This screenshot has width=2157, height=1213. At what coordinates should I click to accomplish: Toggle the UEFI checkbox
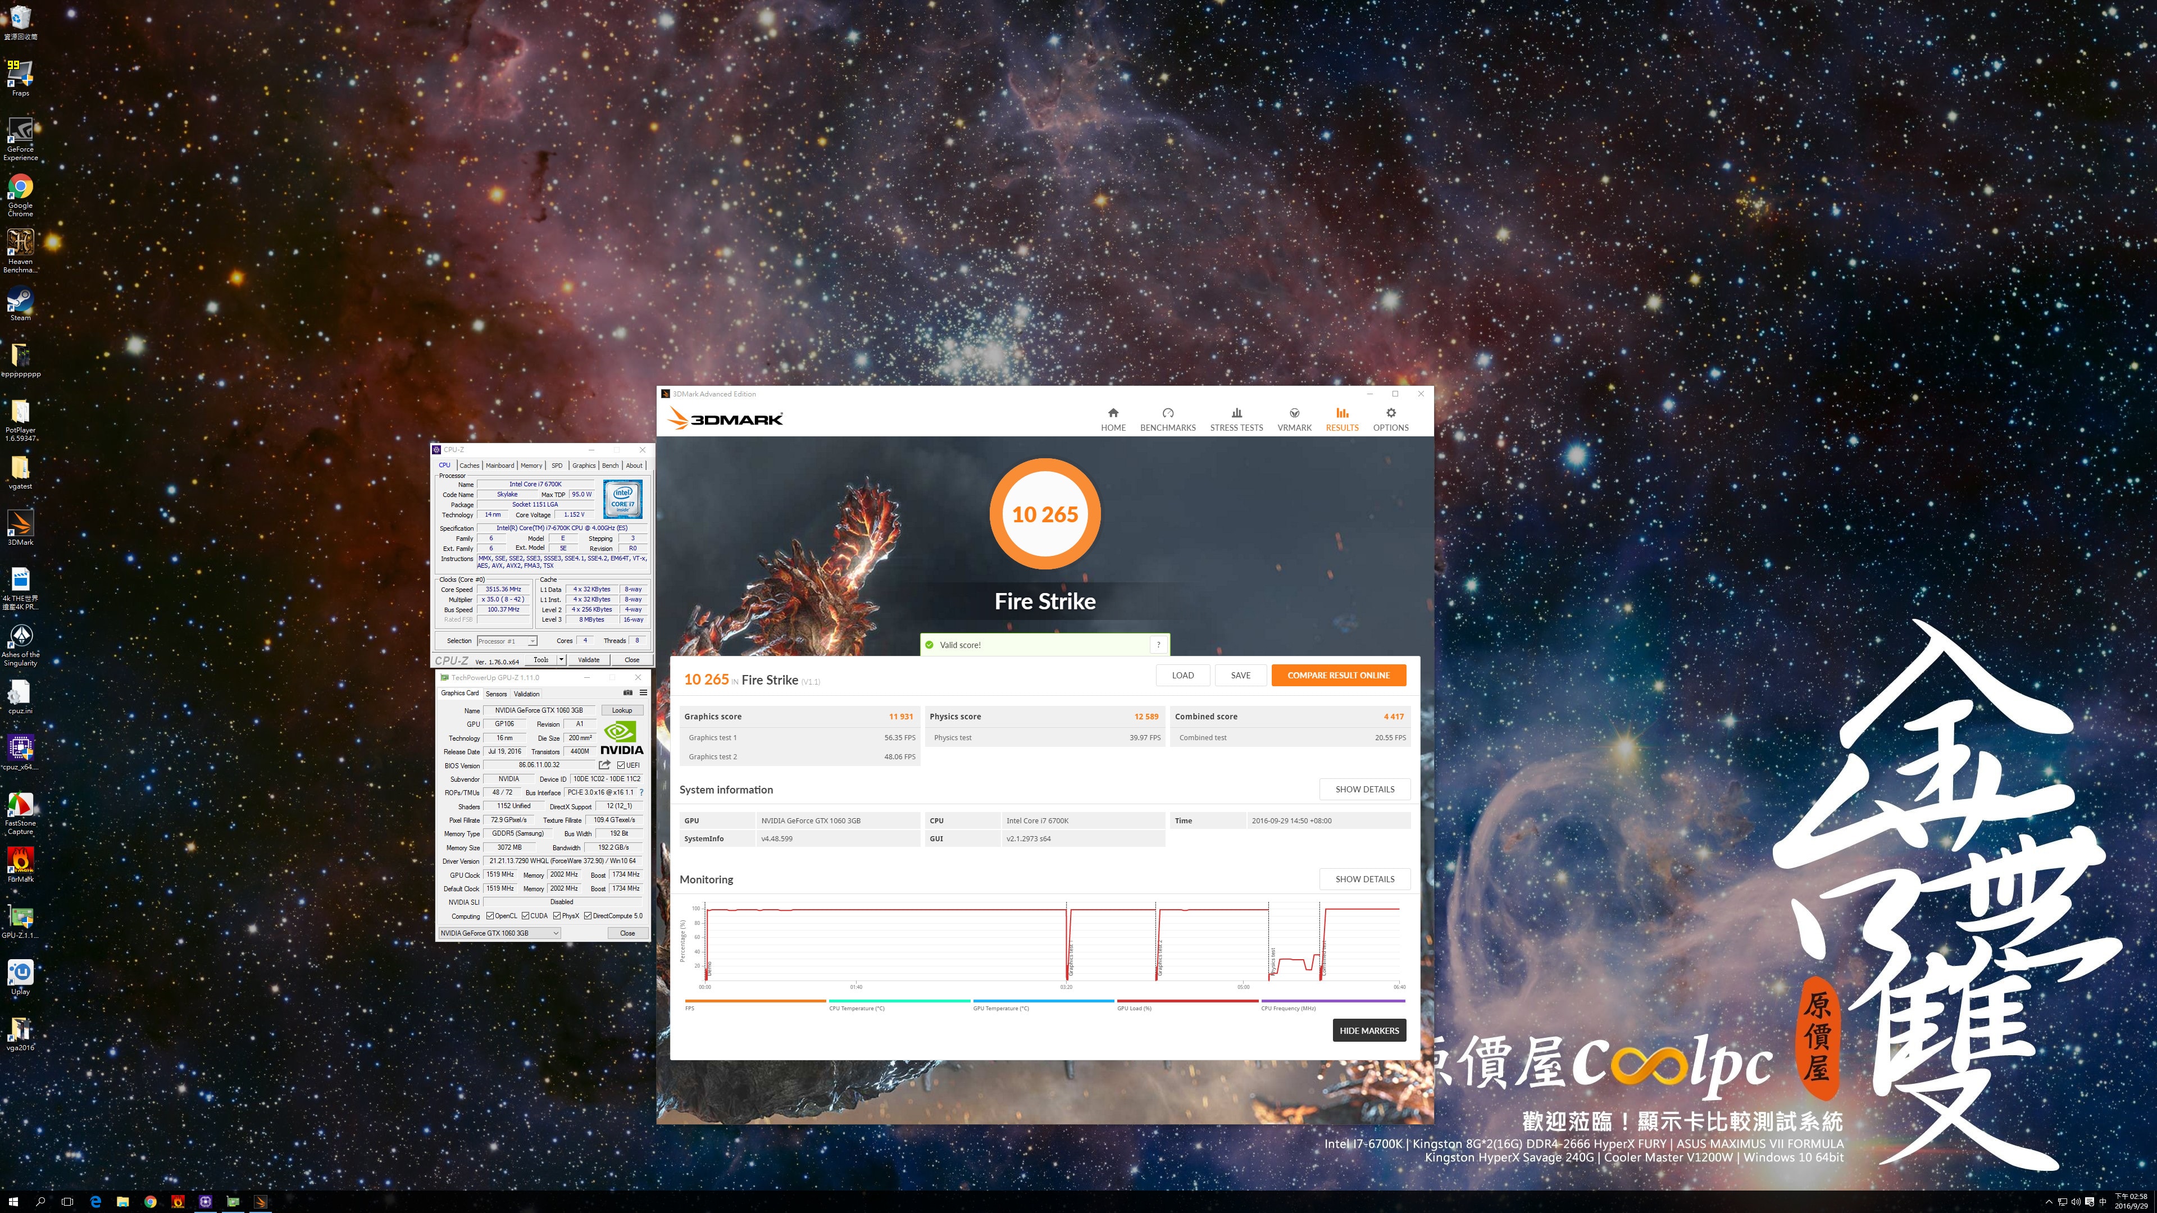click(x=621, y=765)
